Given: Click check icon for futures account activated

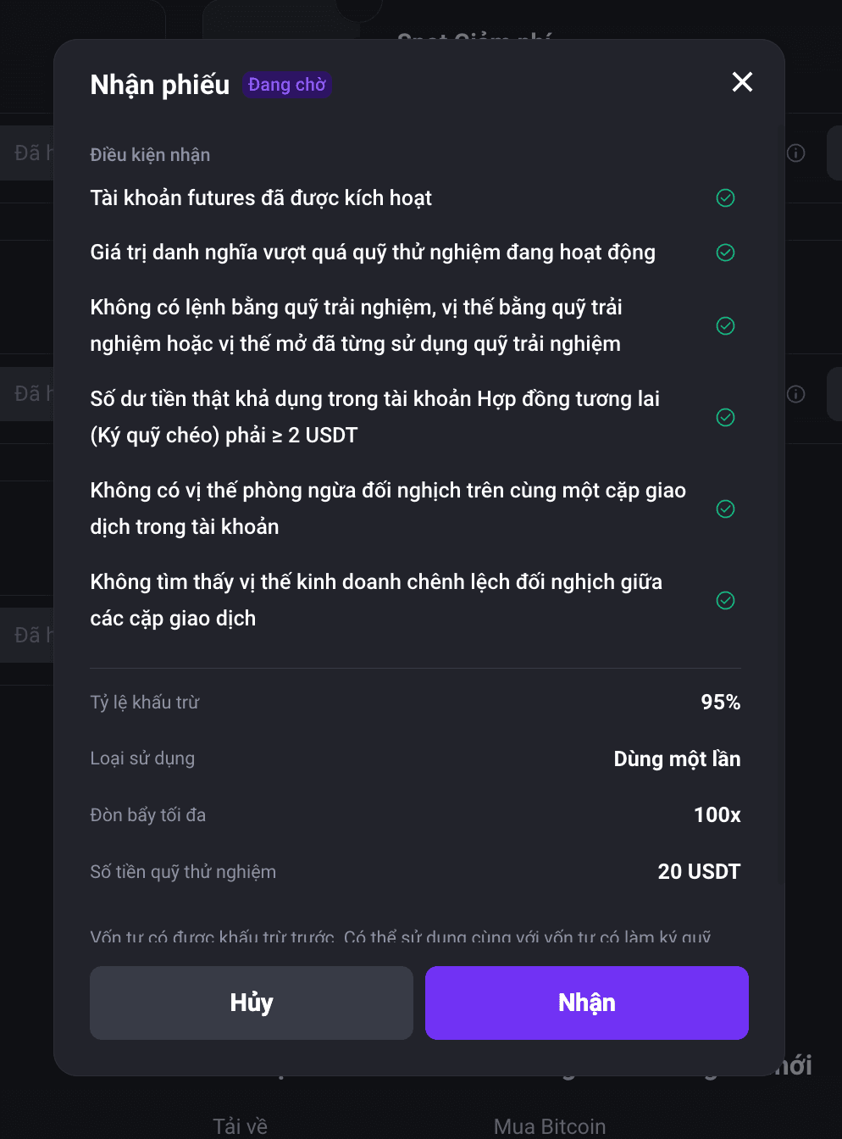Looking at the screenshot, I should point(726,198).
